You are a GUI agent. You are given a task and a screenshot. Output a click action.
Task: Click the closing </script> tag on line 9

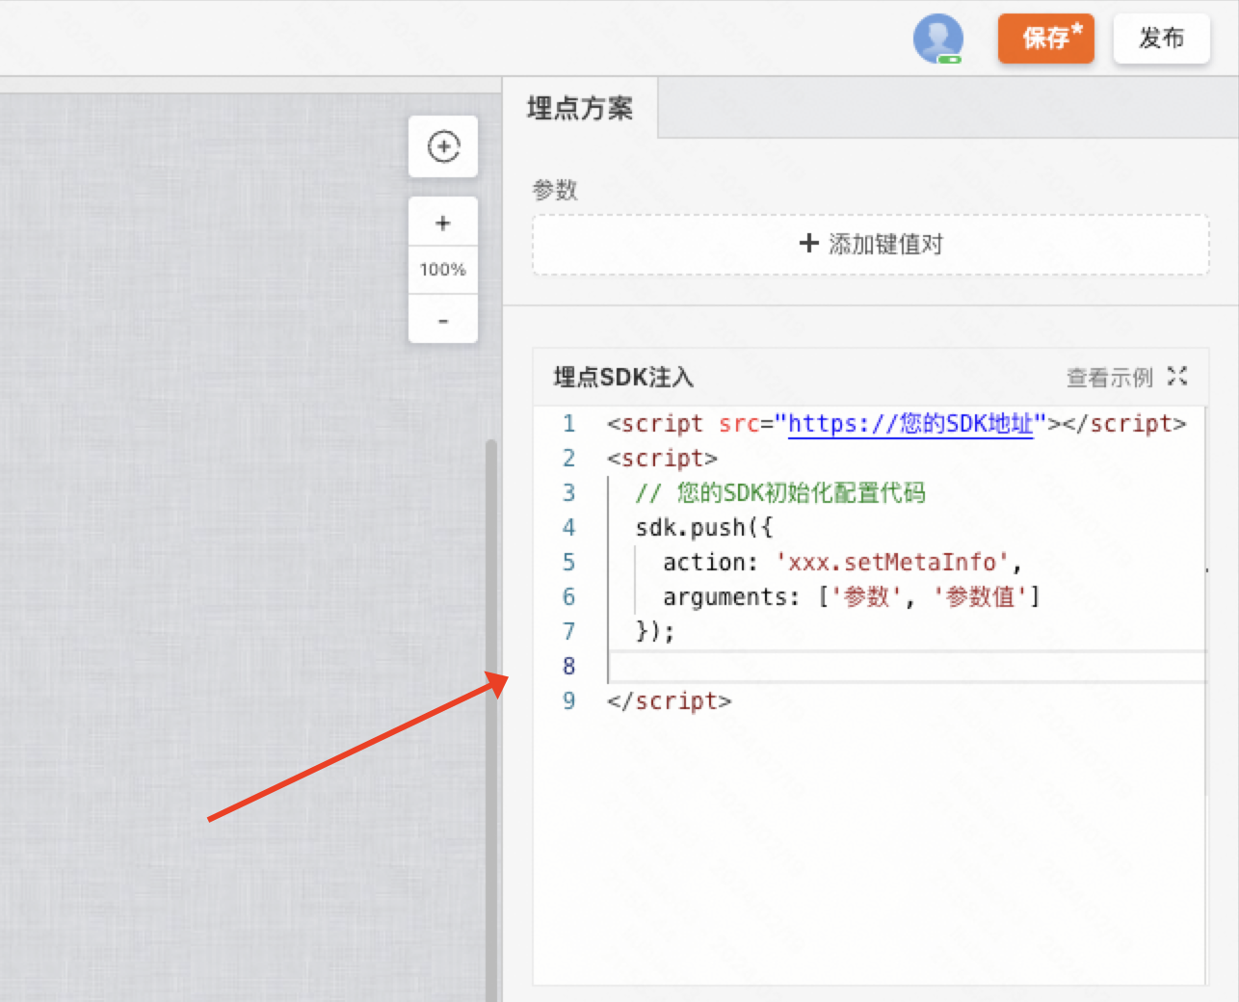pos(670,700)
